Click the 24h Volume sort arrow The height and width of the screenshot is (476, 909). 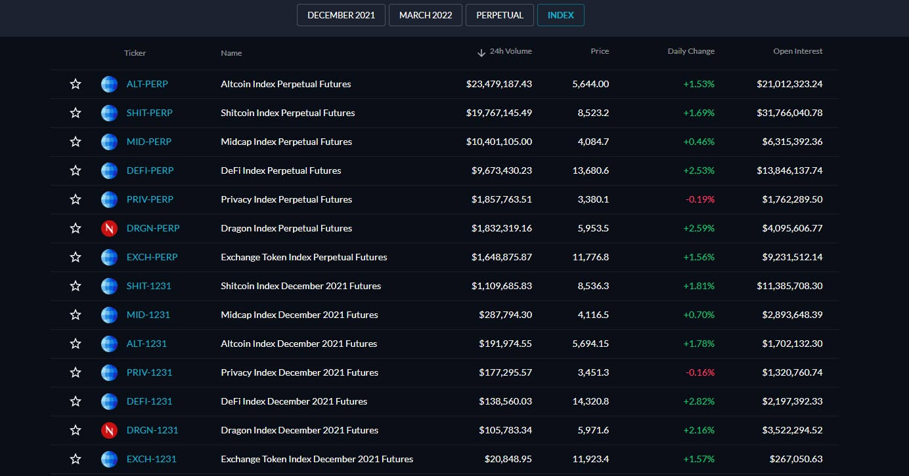[x=481, y=52]
